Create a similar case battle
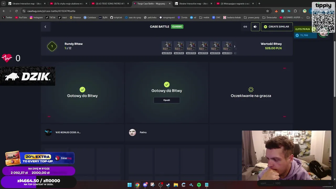Viewport: 336px width, 189px height. pyautogui.click(x=277, y=27)
